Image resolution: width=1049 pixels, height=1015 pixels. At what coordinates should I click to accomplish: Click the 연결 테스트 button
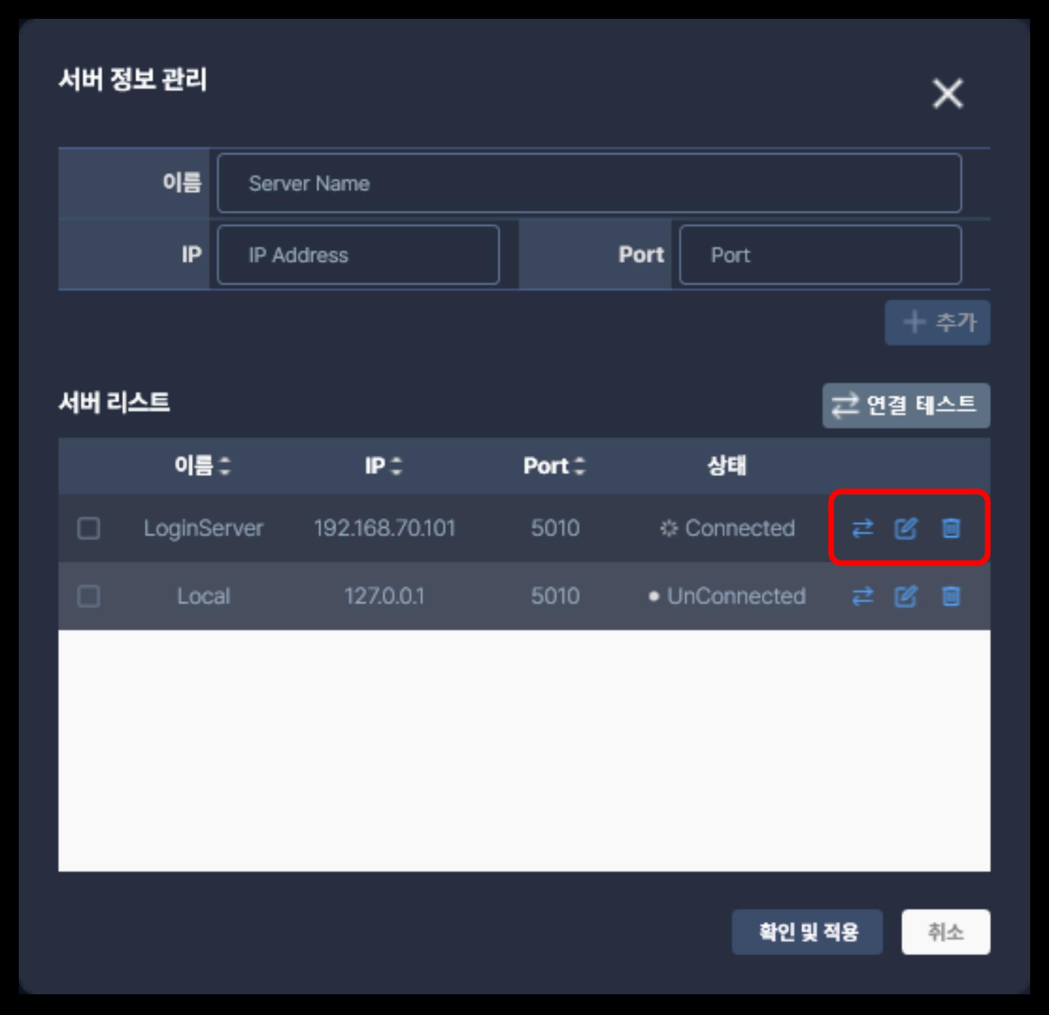tap(906, 406)
